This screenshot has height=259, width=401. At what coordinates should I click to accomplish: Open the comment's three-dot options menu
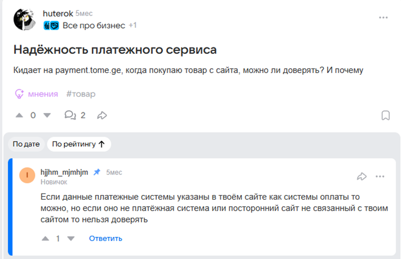(380, 176)
